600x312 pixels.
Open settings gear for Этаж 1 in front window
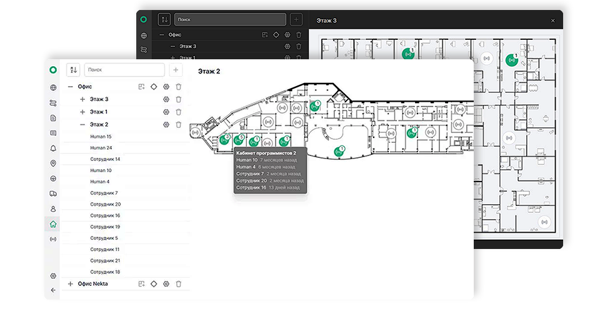(166, 112)
